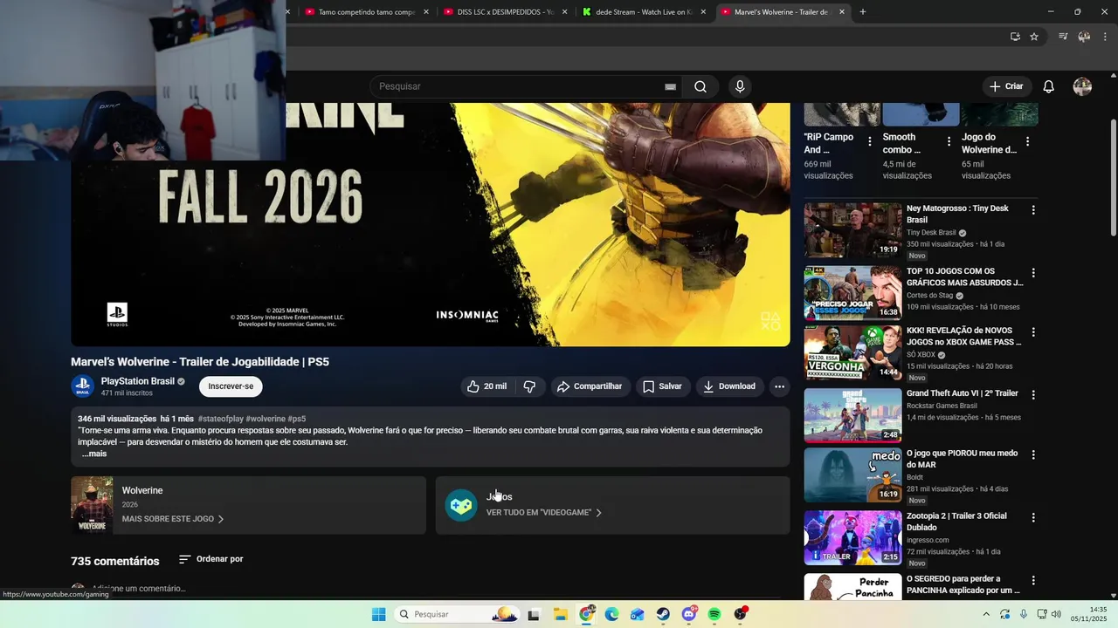Screen dimensions: 1118x628
Task: Open options menu for Ney Matogrosso video
Action: (x=1033, y=210)
